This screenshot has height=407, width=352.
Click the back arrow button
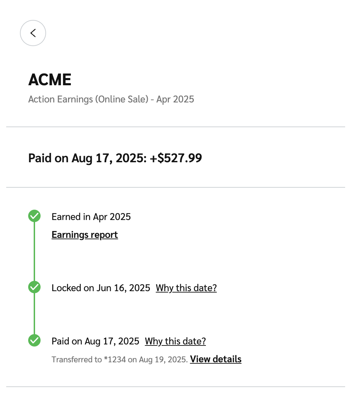pos(33,33)
